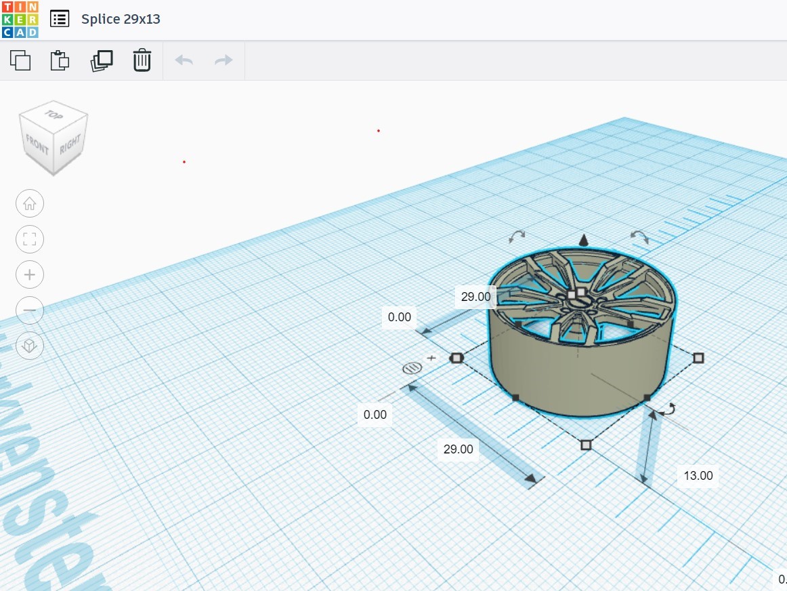Reset to Home view
This screenshot has height=591, width=787.
pos(30,203)
